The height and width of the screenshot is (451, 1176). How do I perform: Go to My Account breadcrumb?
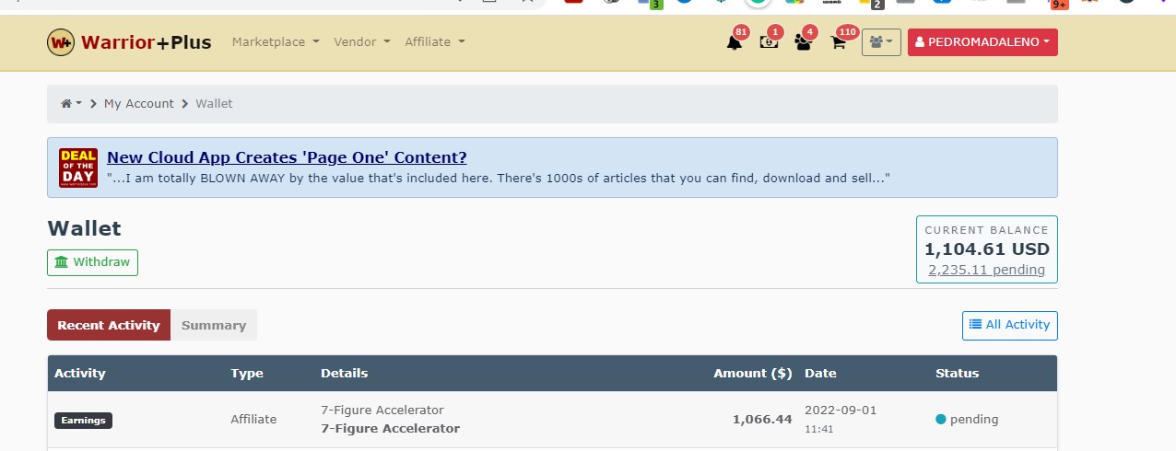tap(138, 104)
